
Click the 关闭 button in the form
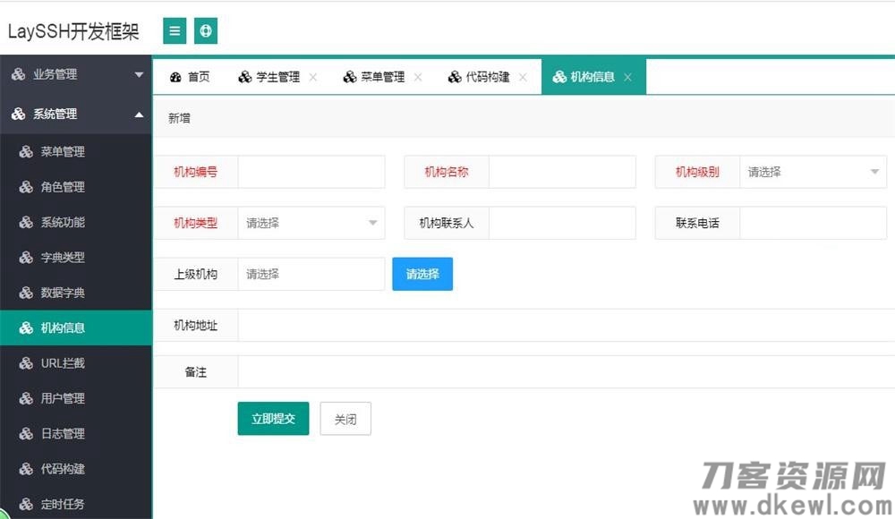point(345,418)
